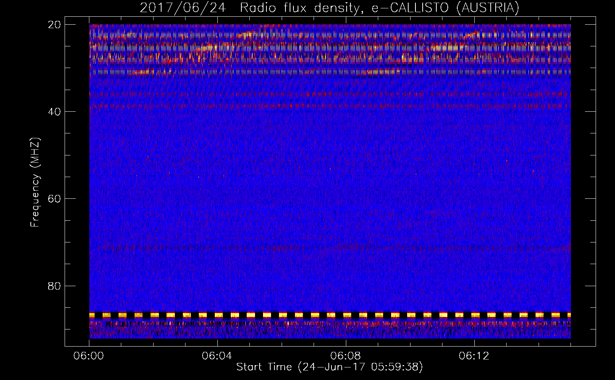This screenshot has width=615, height=380.
Task: Click the 06:08 time tick label
Action: (x=346, y=356)
